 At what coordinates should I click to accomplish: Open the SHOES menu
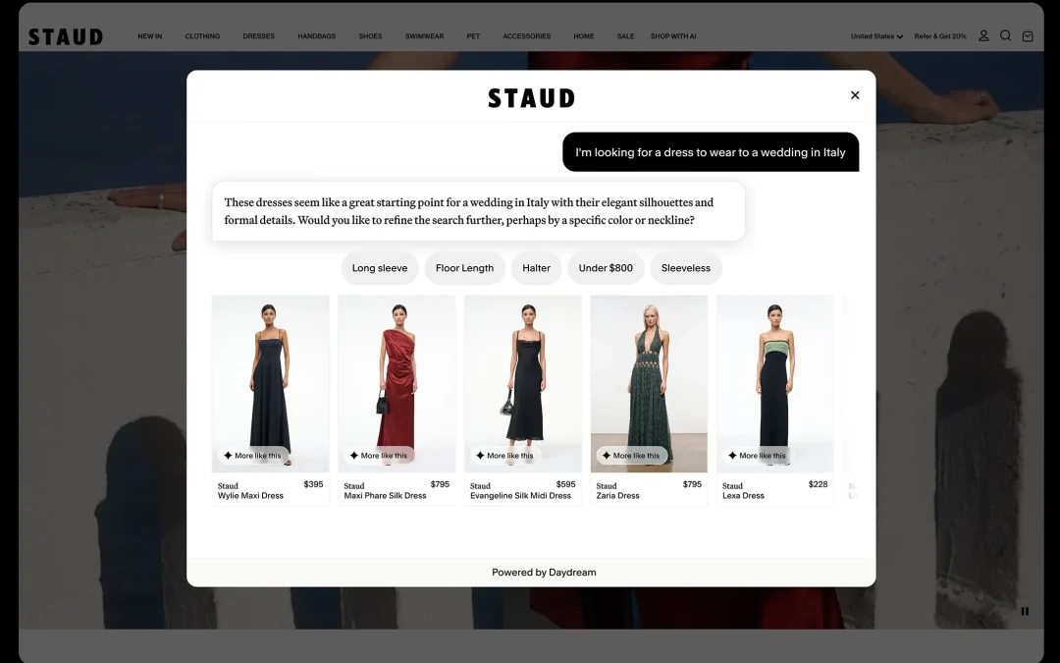(370, 36)
